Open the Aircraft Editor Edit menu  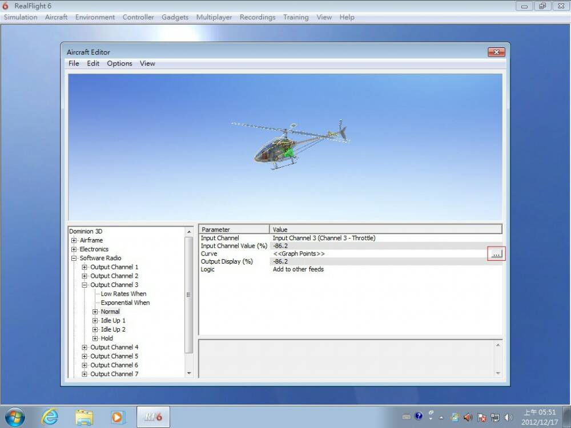click(93, 63)
